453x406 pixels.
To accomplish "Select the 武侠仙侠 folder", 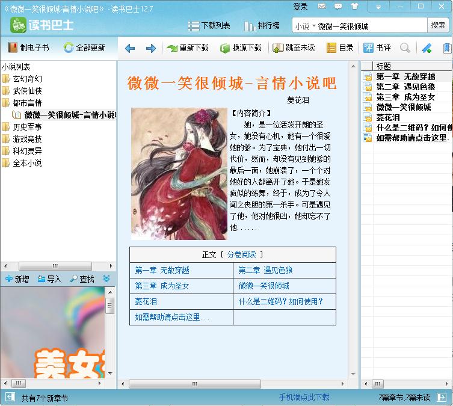I will pyautogui.click(x=22, y=91).
